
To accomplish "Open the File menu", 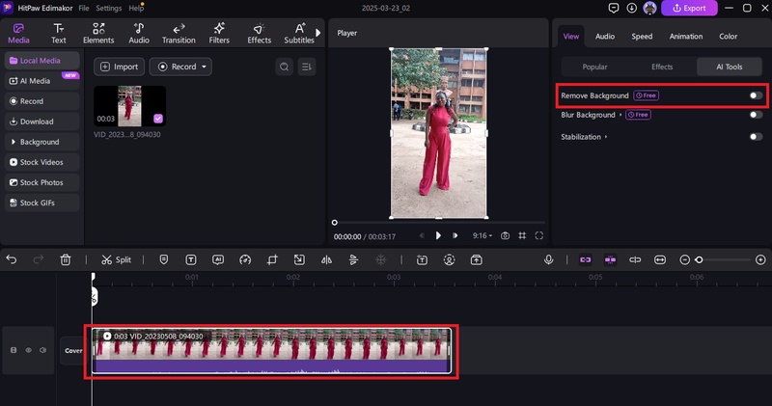I will click(x=84, y=8).
